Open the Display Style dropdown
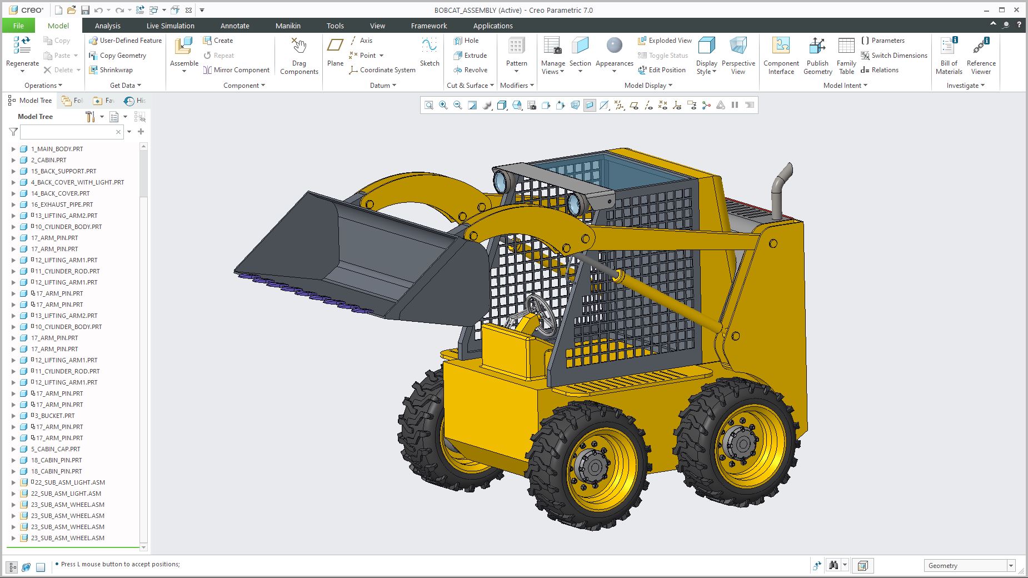Viewport: 1028px width, 578px height. (x=706, y=67)
